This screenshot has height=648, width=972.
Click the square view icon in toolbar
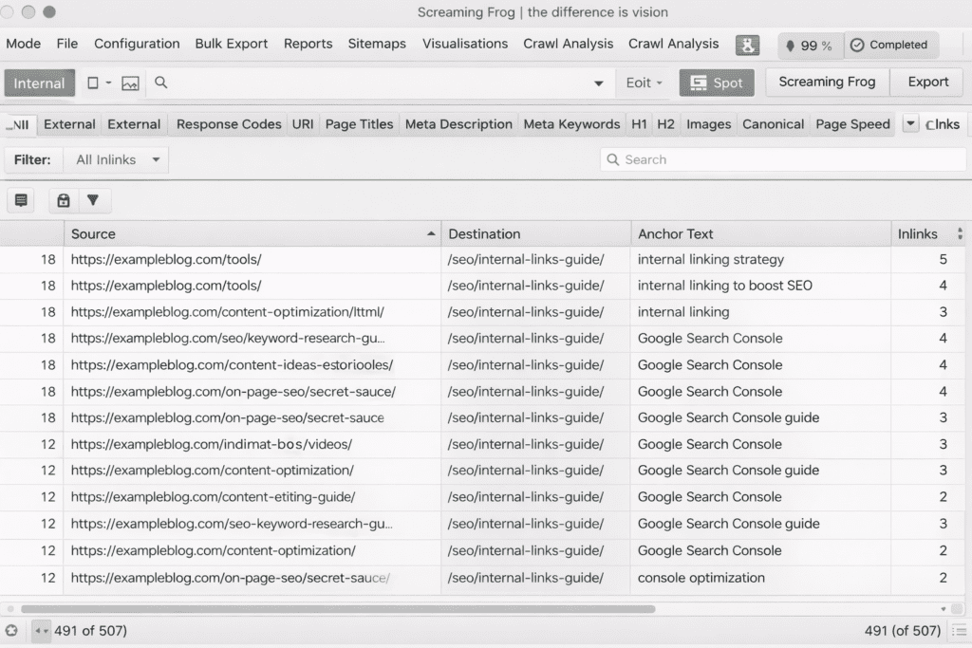point(93,83)
